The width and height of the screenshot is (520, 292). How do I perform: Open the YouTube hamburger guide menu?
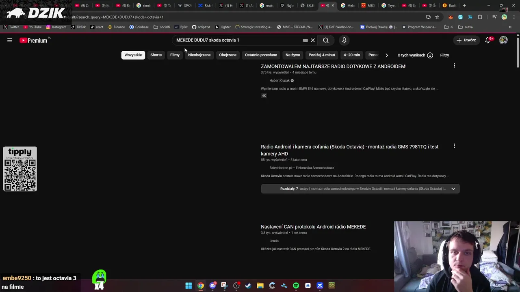[x=10, y=40]
